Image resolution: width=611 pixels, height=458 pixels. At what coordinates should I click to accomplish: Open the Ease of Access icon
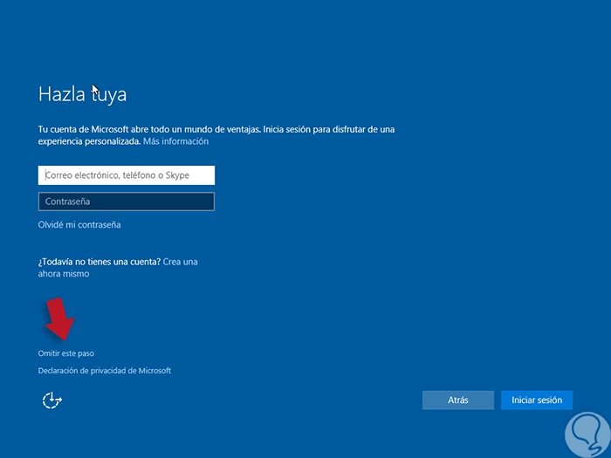point(52,400)
